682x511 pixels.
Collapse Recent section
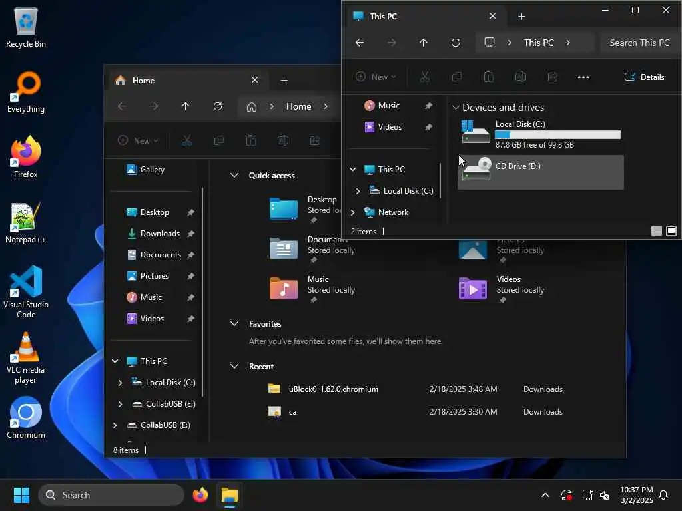click(234, 367)
